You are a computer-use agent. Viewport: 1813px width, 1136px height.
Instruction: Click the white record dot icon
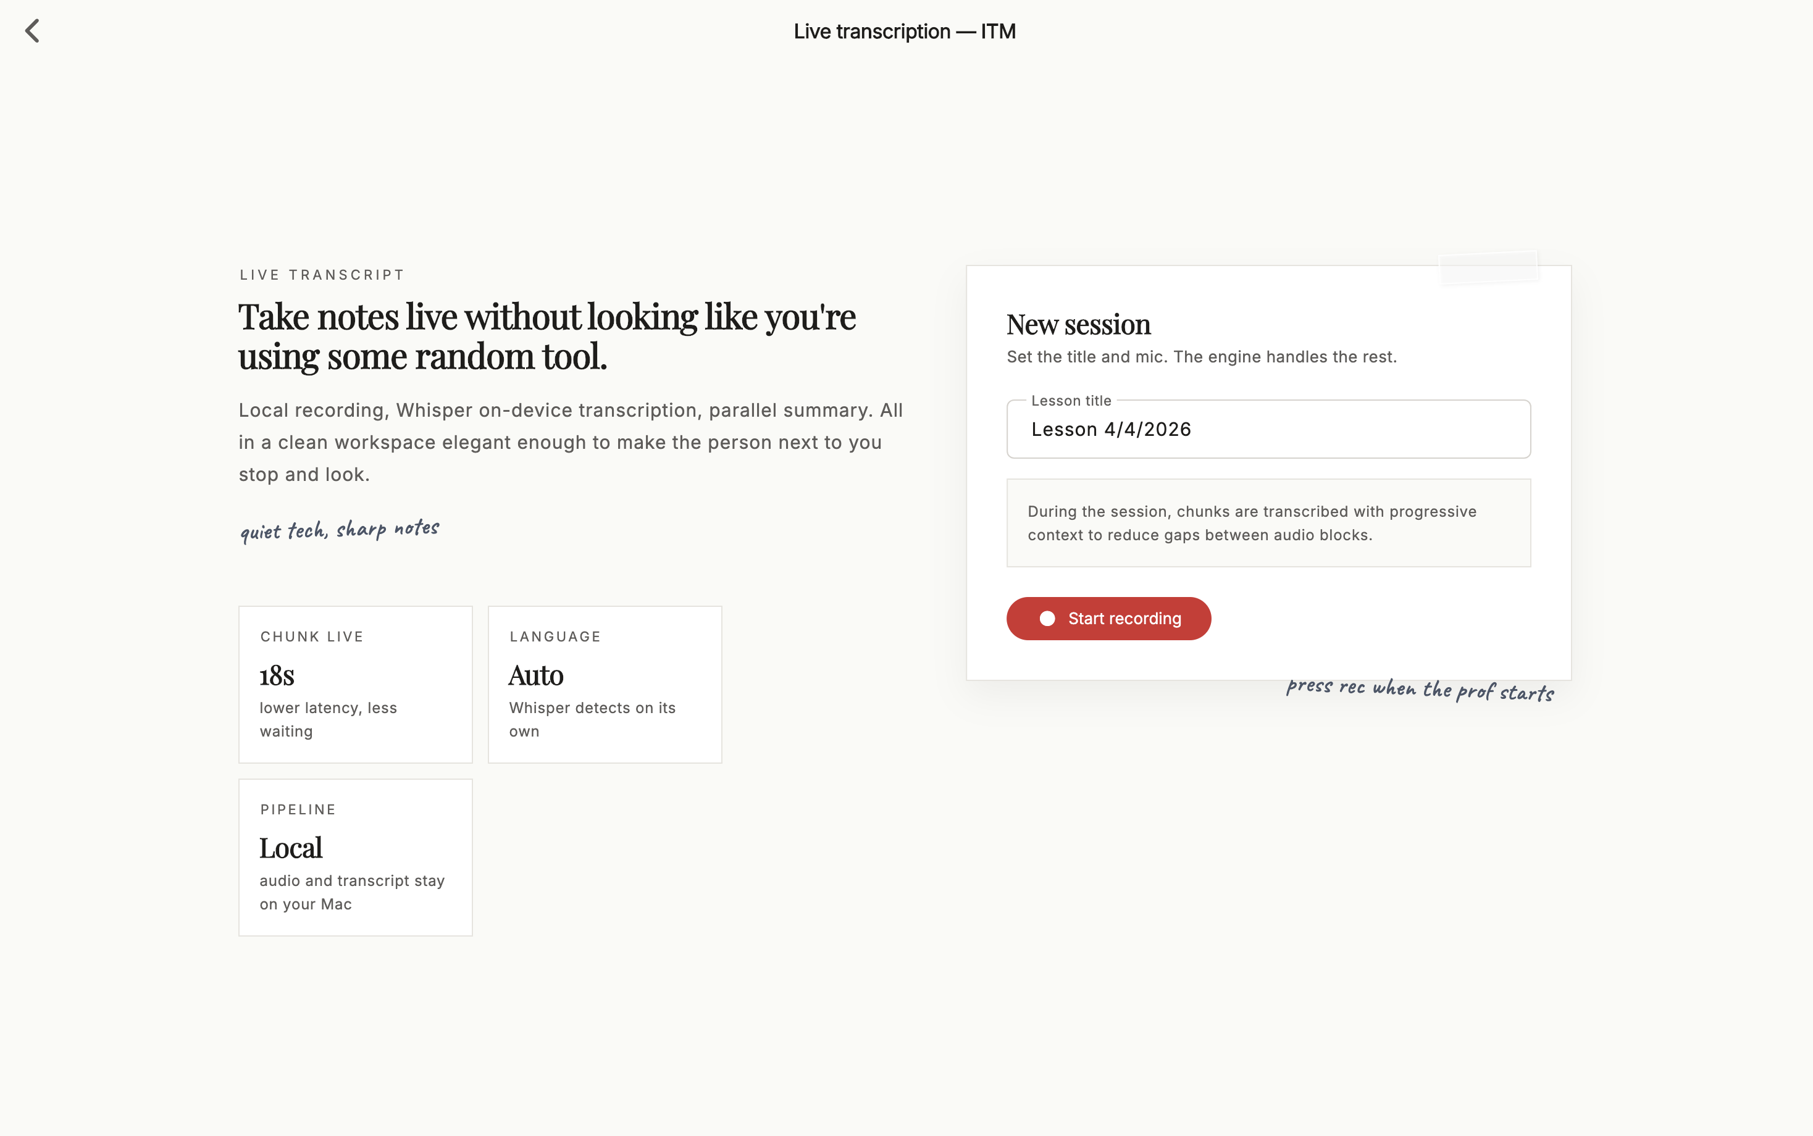[x=1047, y=619]
